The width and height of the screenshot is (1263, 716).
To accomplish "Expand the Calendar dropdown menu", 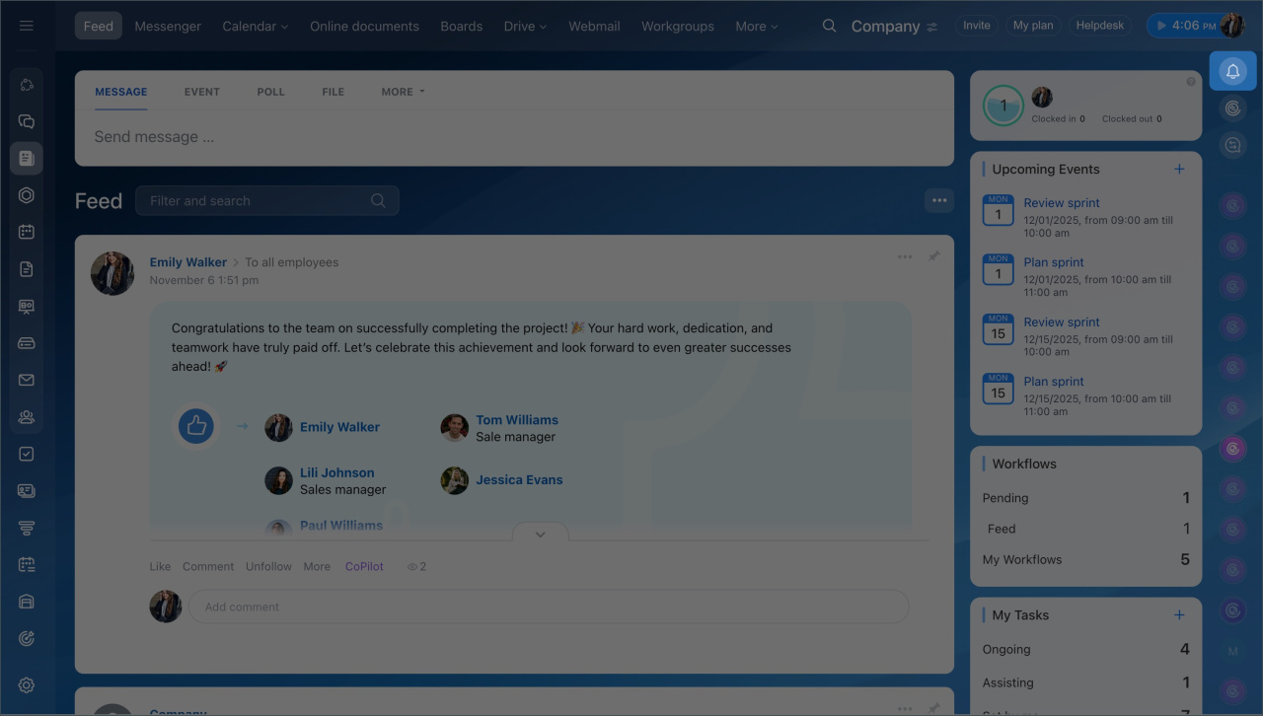I will [255, 26].
